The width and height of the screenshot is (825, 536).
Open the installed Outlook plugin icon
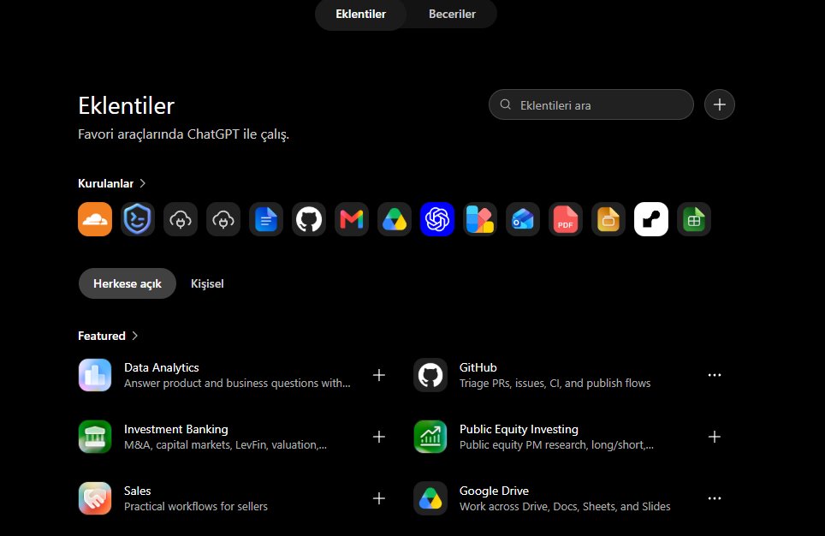[x=523, y=219]
